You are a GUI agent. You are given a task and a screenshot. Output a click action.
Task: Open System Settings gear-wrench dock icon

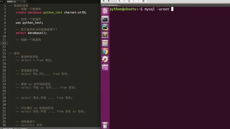[x=105, y=59]
